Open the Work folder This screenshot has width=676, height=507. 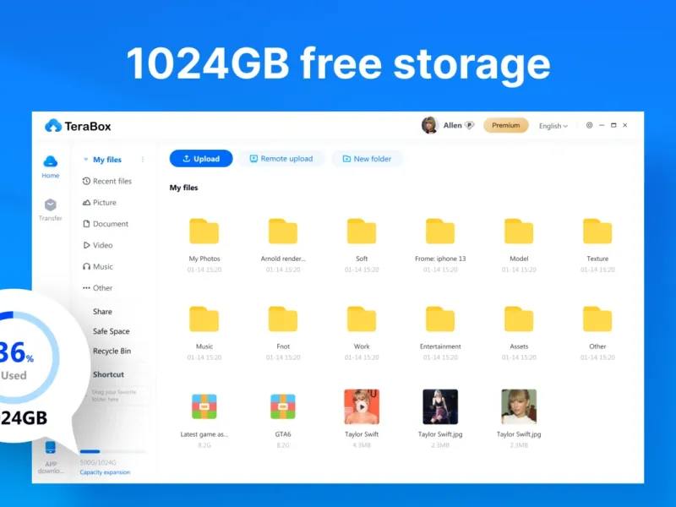coord(362,319)
